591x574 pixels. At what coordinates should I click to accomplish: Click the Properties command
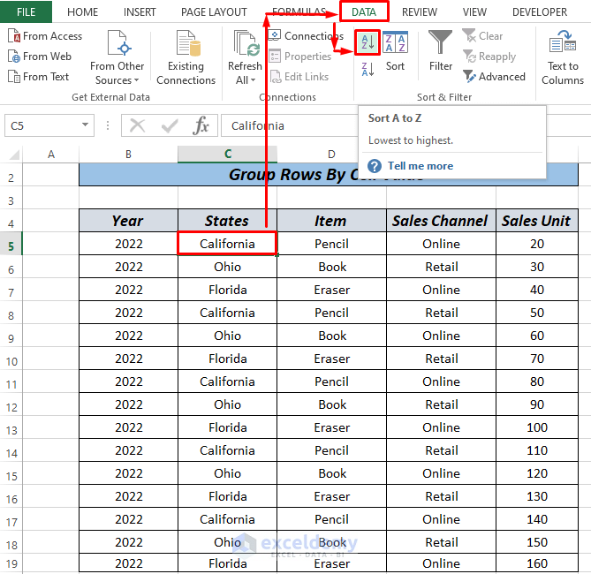coord(300,57)
